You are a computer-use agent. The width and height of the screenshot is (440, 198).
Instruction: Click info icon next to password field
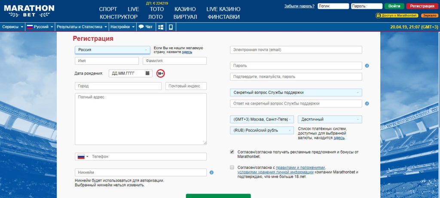(367, 66)
